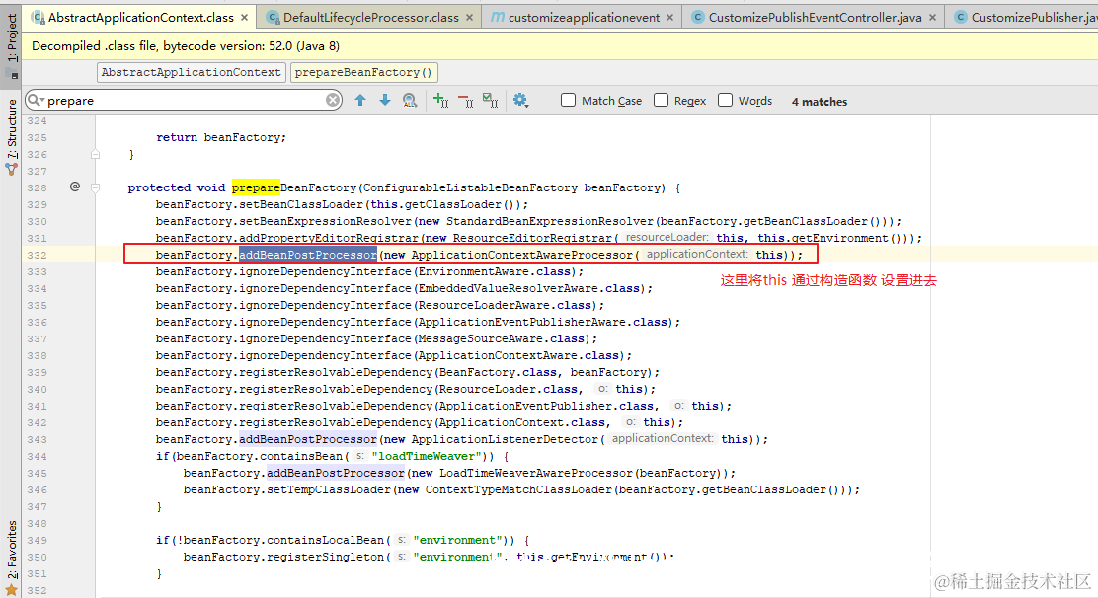Viewport: 1098px width, 598px height.
Task: Switch to DefaultLifecycleProcessor.class tab
Action: tap(371, 17)
